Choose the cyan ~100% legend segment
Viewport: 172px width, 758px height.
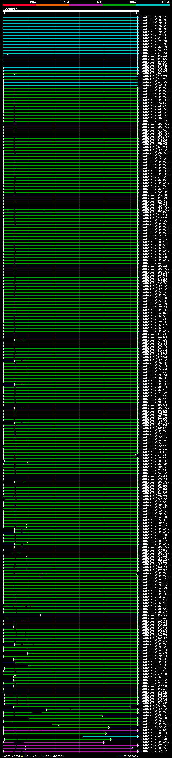click(x=153, y=5)
